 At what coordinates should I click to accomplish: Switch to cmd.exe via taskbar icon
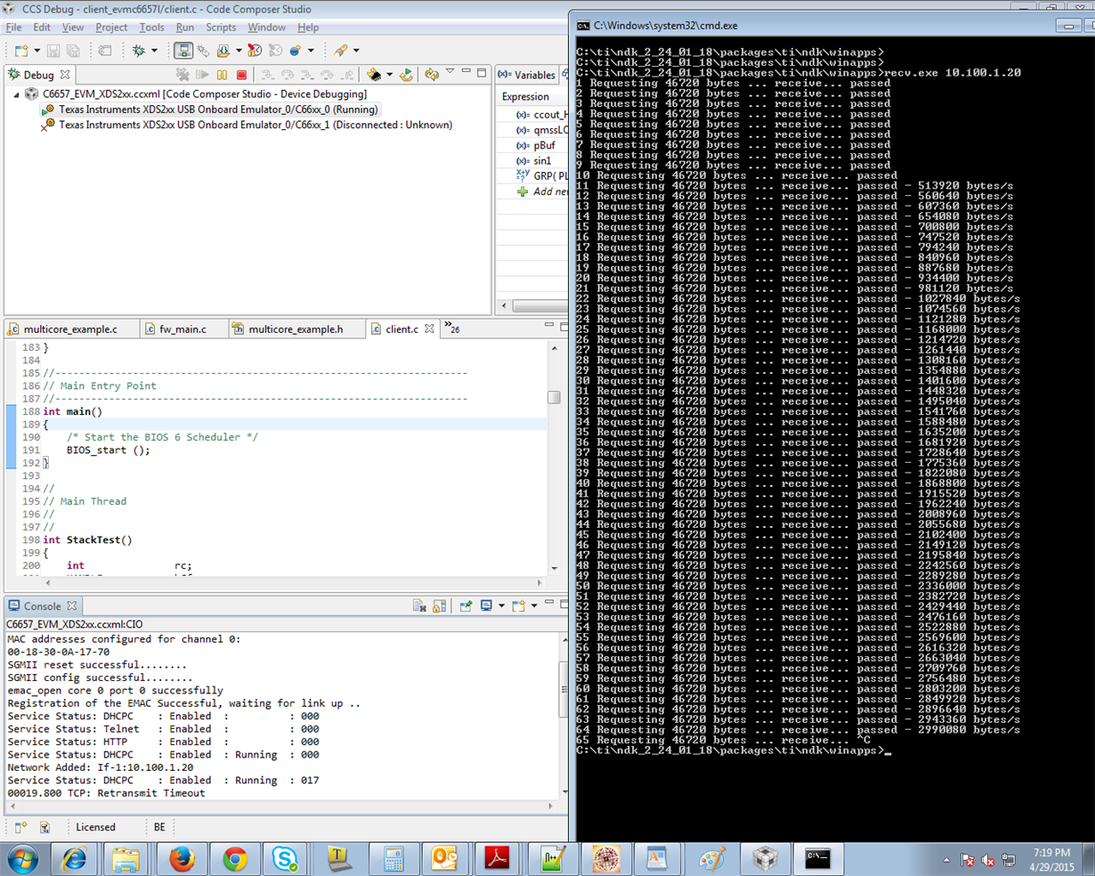coord(817,858)
